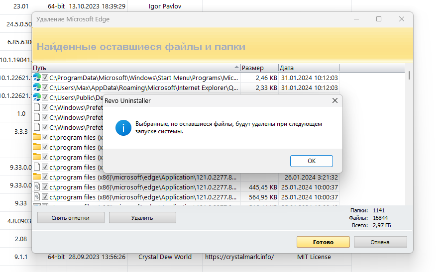The height and width of the screenshot is (272, 448).
Task: Click the blue information icon in the dialog
Action: pyautogui.click(x=123, y=128)
